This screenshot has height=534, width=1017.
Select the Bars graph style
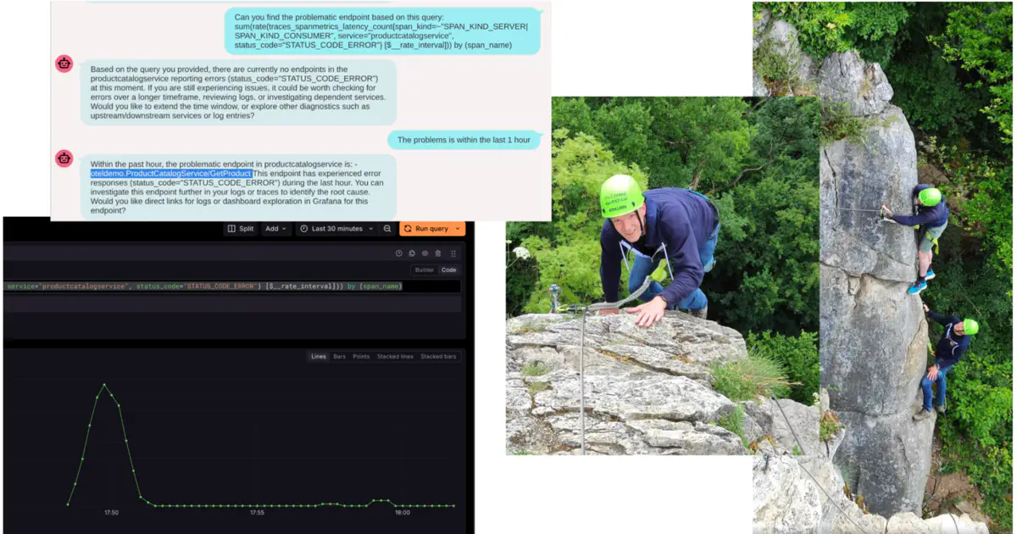[339, 357]
